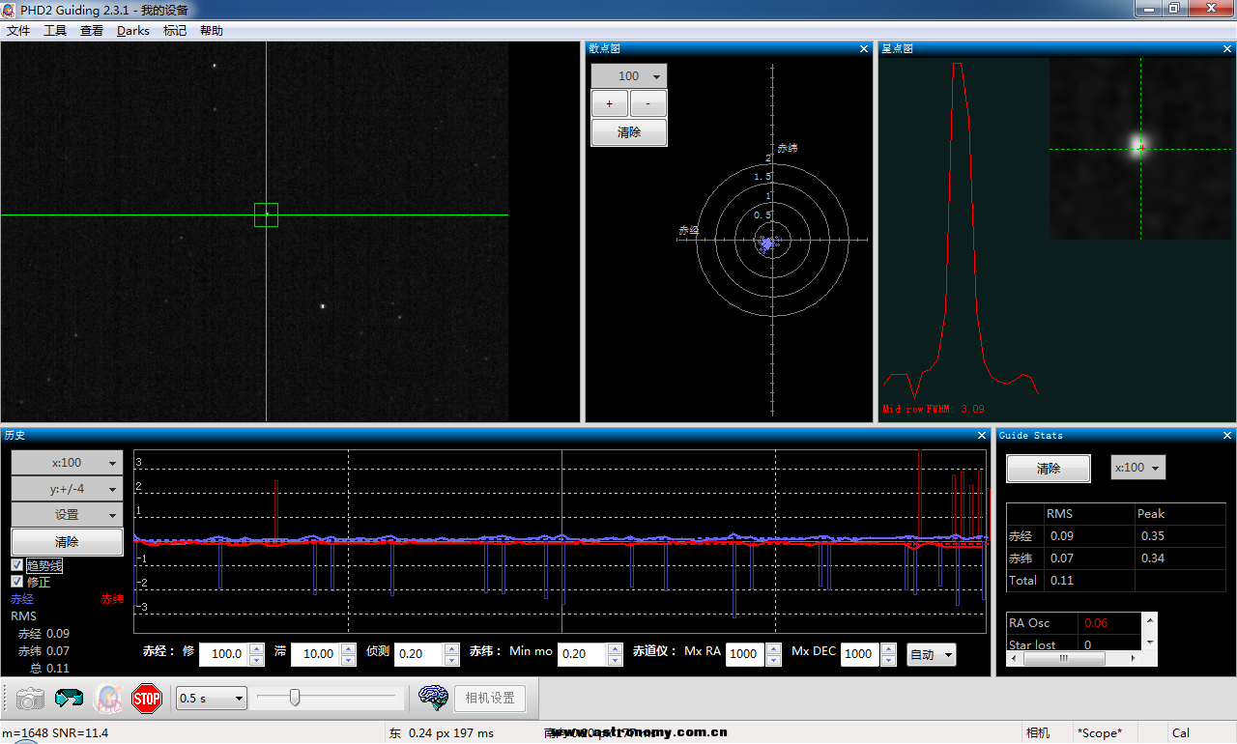This screenshot has width=1237, height=744.
Task: Adjust the gamma slider thumb in toolbar
Action: pyautogui.click(x=295, y=697)
